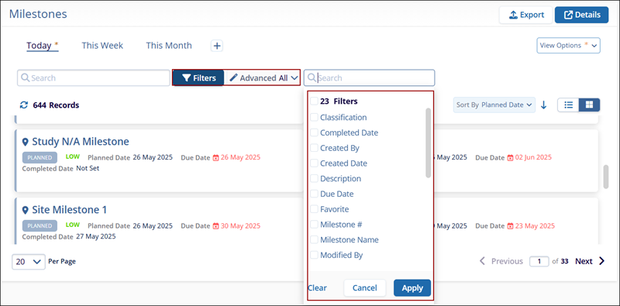620x306 pixels.
Task: Enable the Due Date filter checkbox
Action: click(314, 194)
